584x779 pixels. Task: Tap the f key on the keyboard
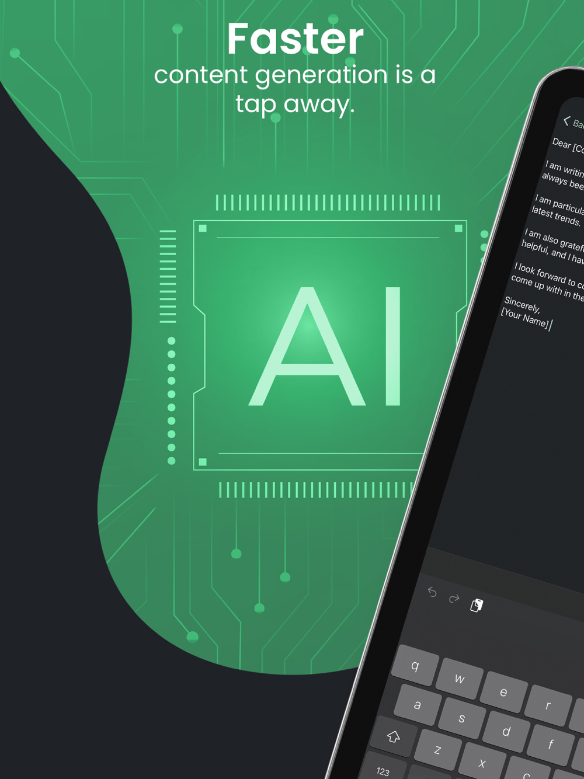click(550, 745)
